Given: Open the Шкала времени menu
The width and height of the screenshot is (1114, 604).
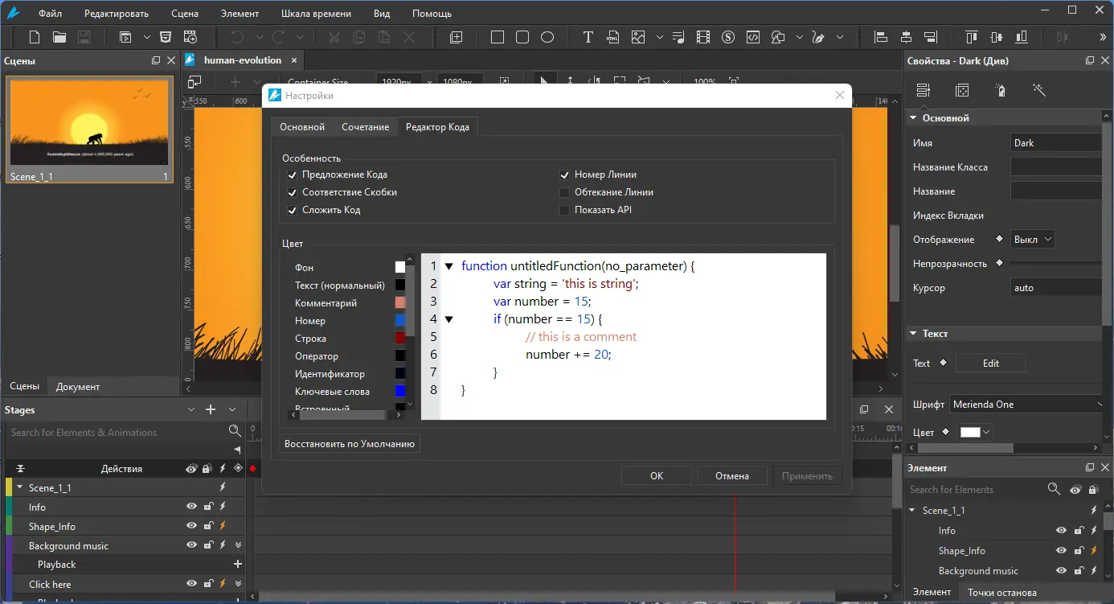Looking at the screenshot, I should click(315, 14).
